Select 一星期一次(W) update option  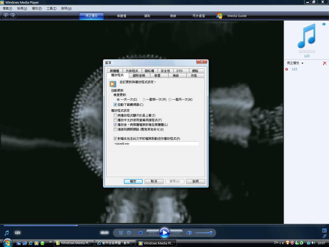154,100
